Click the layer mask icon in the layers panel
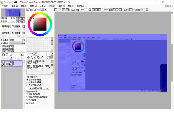Viewport: 174px width, 113px height. click(22, 55)
